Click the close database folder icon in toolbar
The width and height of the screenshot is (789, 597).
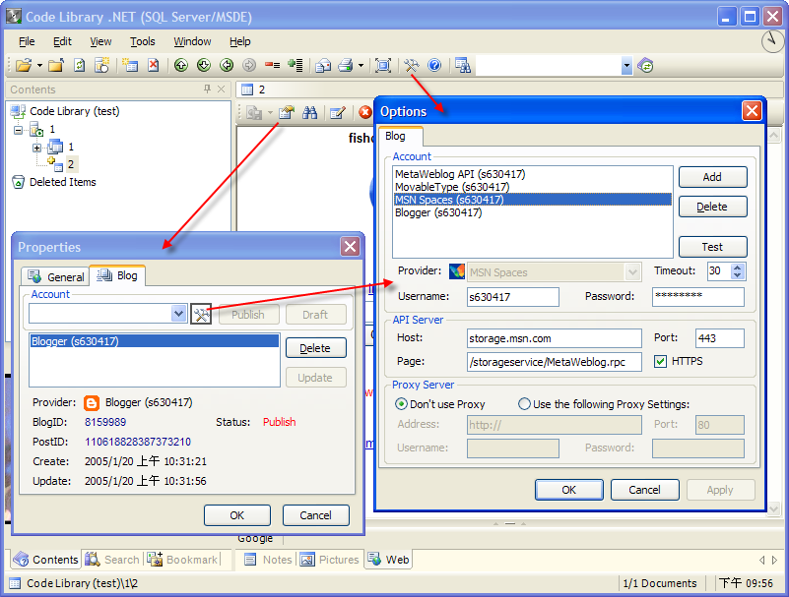click(x=56, y=65)
